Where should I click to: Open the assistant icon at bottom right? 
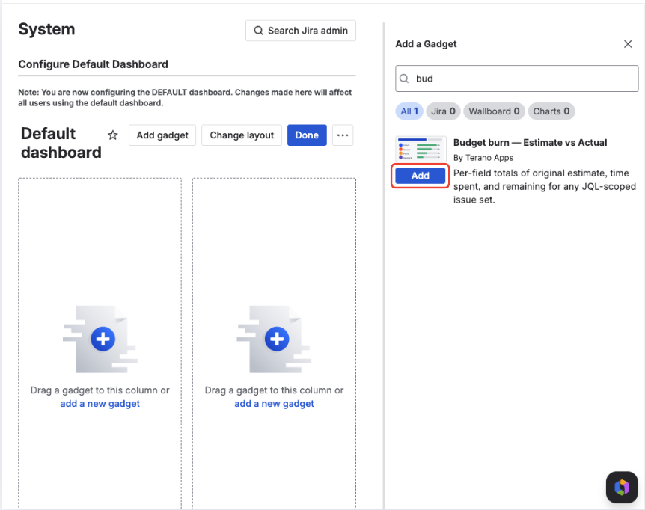click(x=622, y=488)
